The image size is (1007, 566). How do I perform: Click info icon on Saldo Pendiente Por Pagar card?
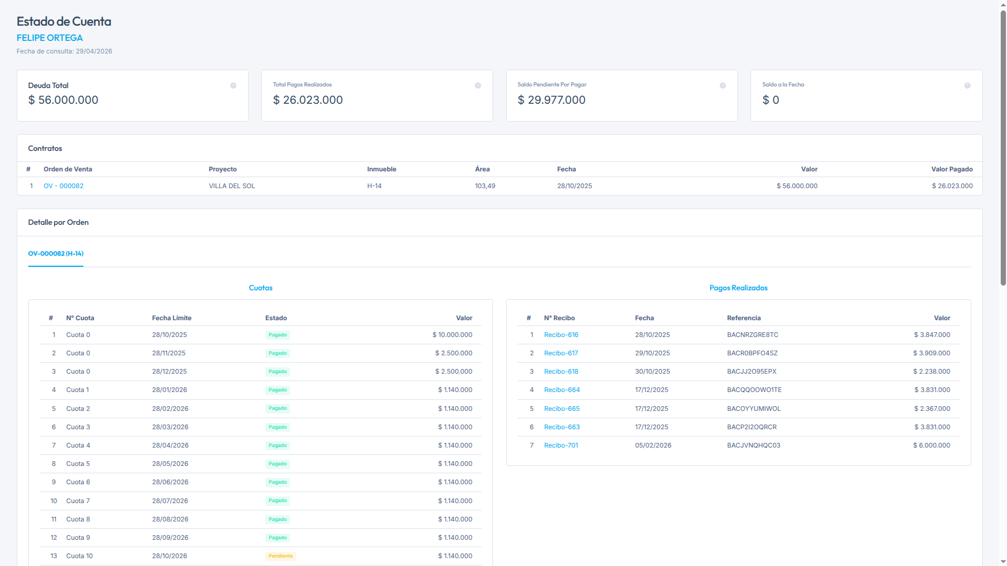[x=723, y=85]
